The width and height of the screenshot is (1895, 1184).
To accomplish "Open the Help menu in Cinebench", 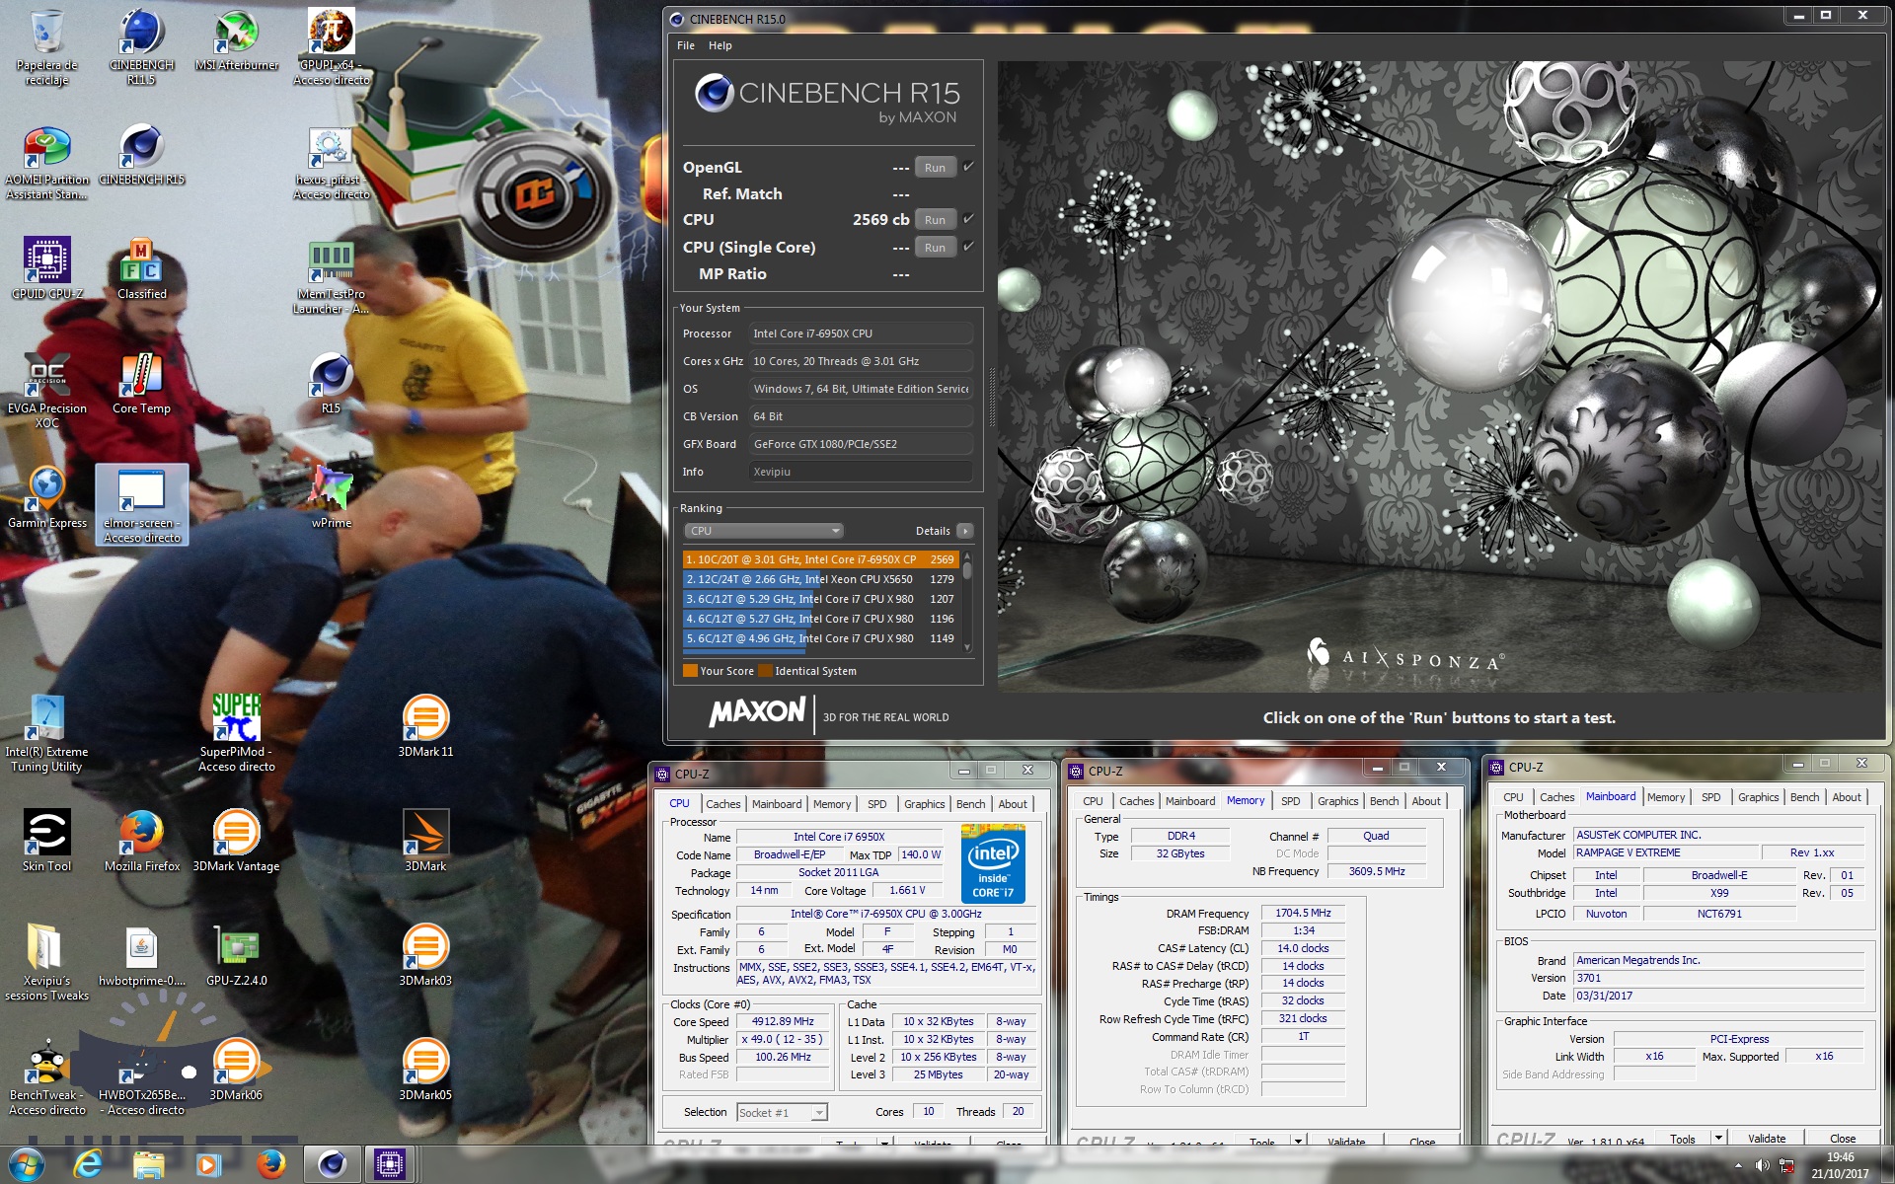I will pyautogui.click(x=720, y=45).
